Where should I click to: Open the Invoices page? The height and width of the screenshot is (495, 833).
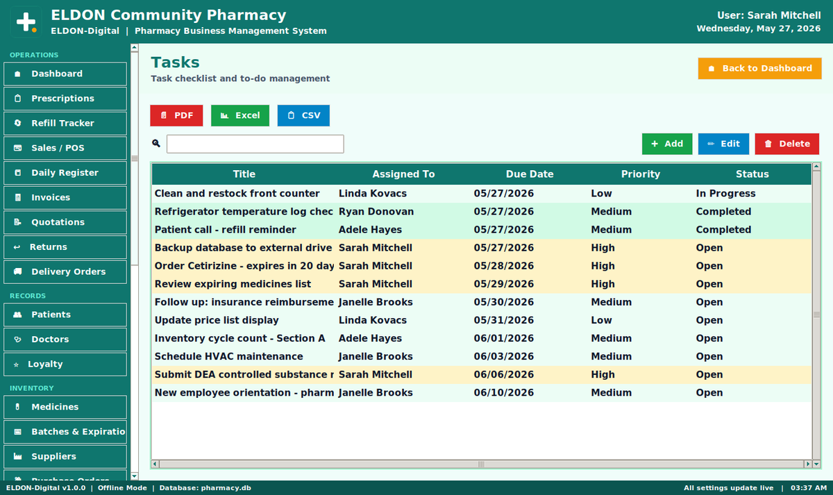pos(65,197)
